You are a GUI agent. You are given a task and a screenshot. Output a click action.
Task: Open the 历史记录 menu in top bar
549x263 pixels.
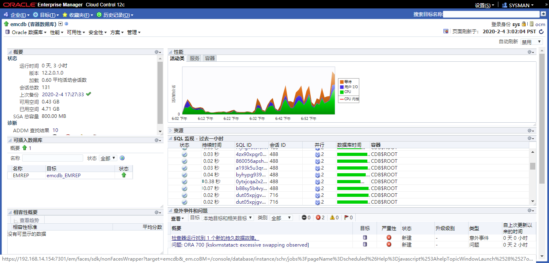tap(116, 15)
